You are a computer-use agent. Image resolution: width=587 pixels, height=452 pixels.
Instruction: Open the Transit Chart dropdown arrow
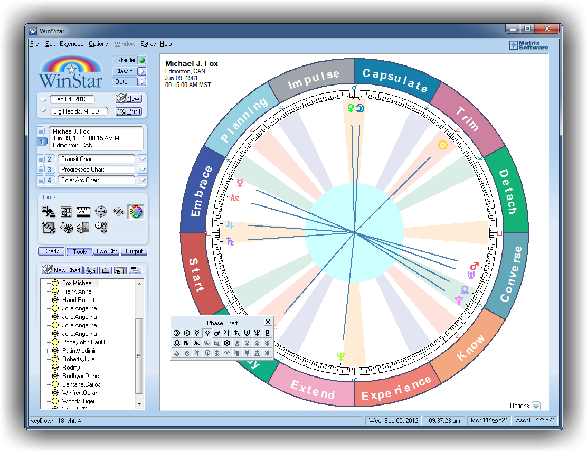point(141,159)
